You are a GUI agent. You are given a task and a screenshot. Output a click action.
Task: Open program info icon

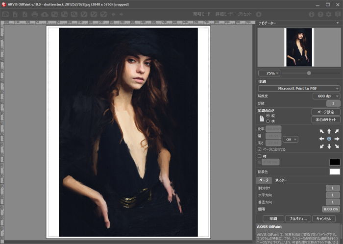tap(312, 14)
